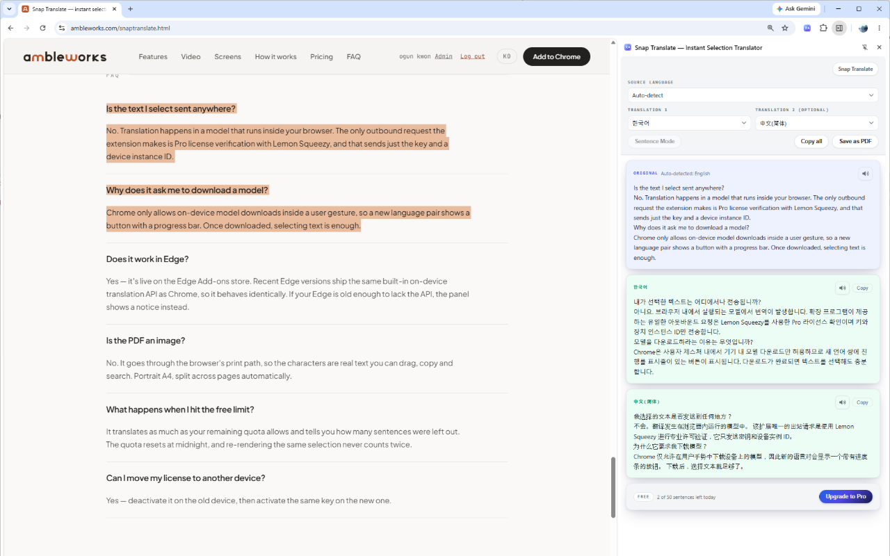Open the Chrome three-dot menu
The image size is (890, 556).
pos(880,28)
